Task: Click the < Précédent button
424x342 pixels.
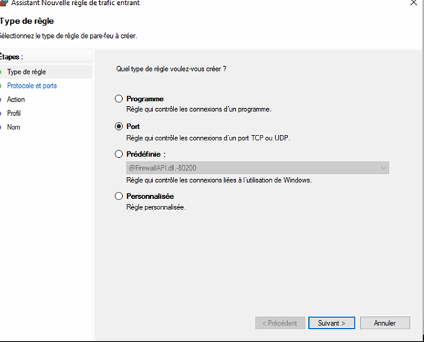Action: (x=280, y=323)
